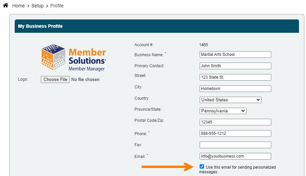
Task: Go to Setup in the breadcrumb
Action: pyautogui.click(x=37, y=6)
